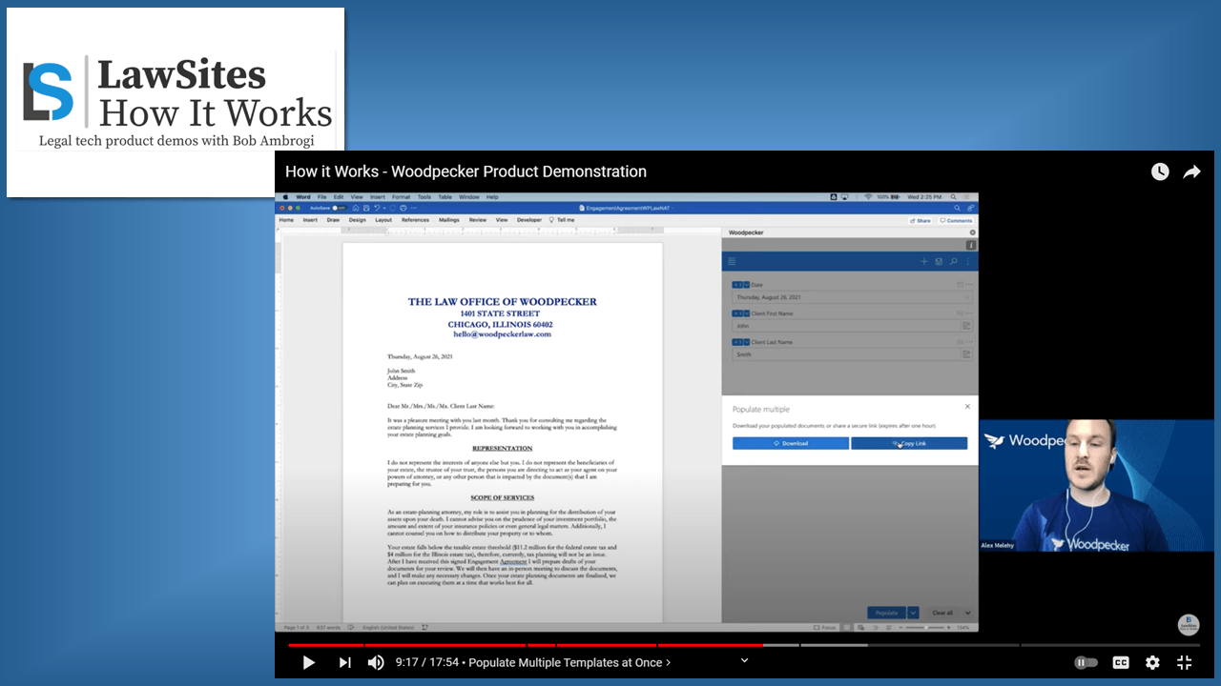Click the video title text
Viewport: 1221px width, 686px height.
[x=466, y=171]
